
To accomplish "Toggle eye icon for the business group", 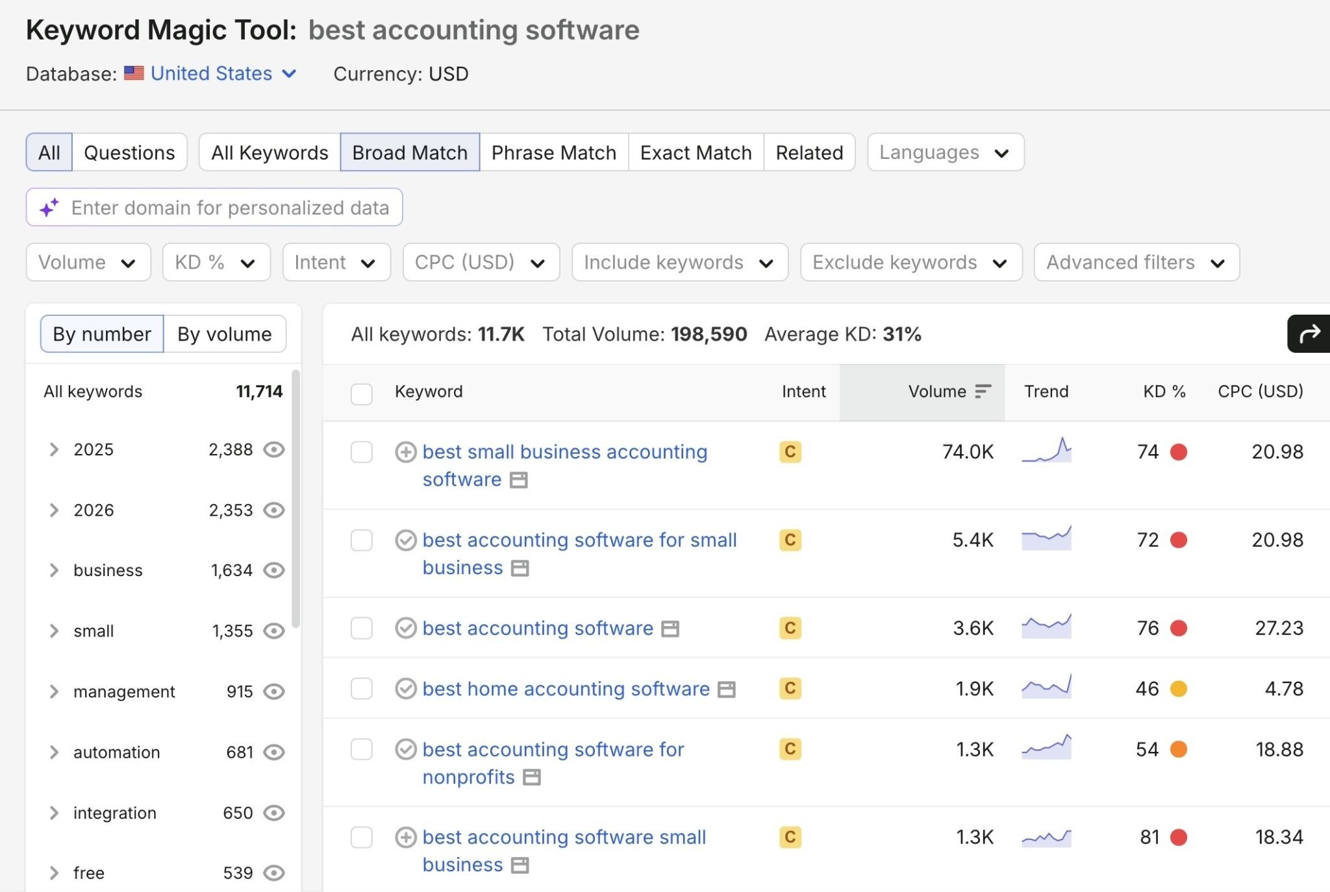I will pos(274,570).
